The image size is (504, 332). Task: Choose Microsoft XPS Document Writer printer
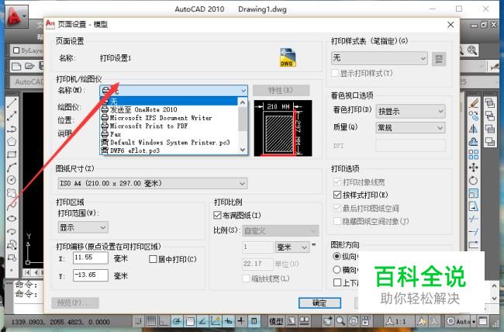click(x=169, y=118)
